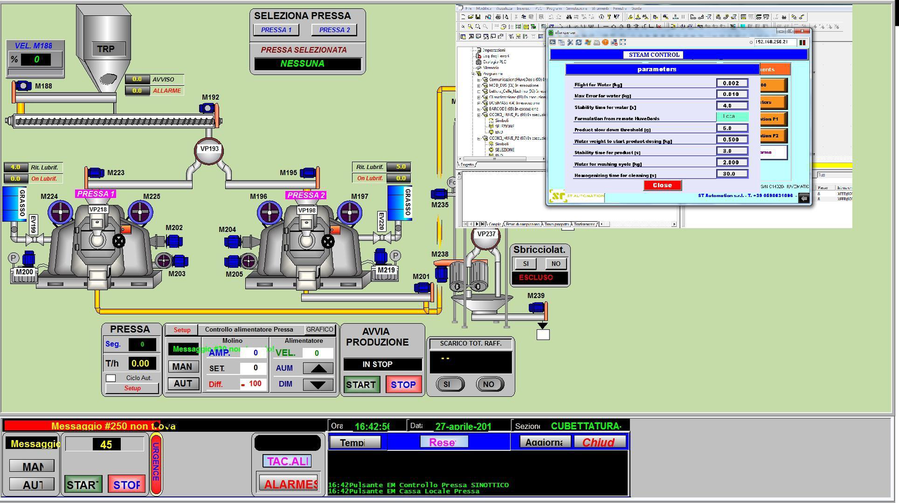Click the VP218 valve on Pressa 1
The image size is (899, 503).
[98, 209]
